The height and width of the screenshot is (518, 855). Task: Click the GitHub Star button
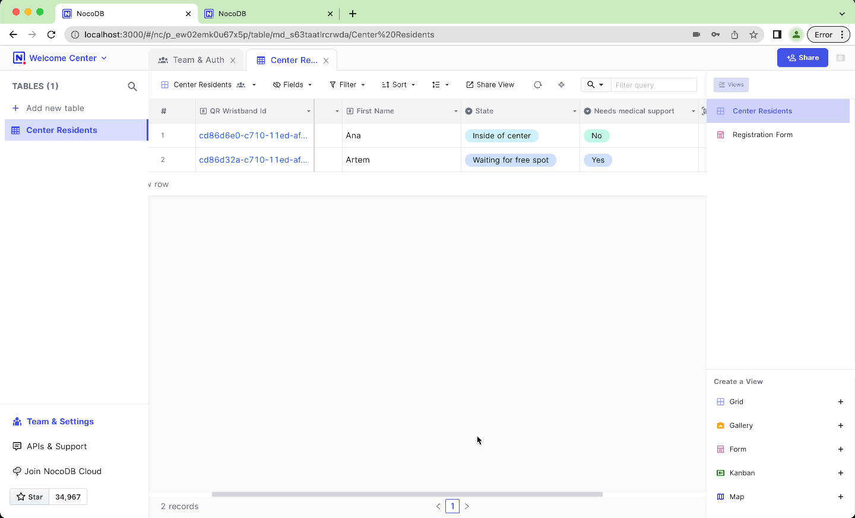(x=30, y=497)
